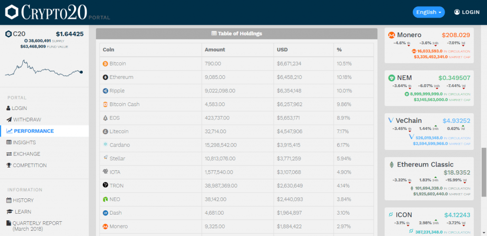This screenshot has width=487, height=236.
Task: Click the Ripple percentage 10.01%
Action: (344, 91)
